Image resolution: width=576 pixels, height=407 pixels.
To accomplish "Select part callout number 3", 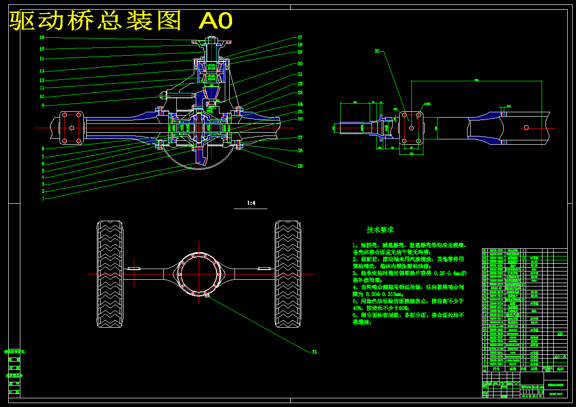I will 43,184.
